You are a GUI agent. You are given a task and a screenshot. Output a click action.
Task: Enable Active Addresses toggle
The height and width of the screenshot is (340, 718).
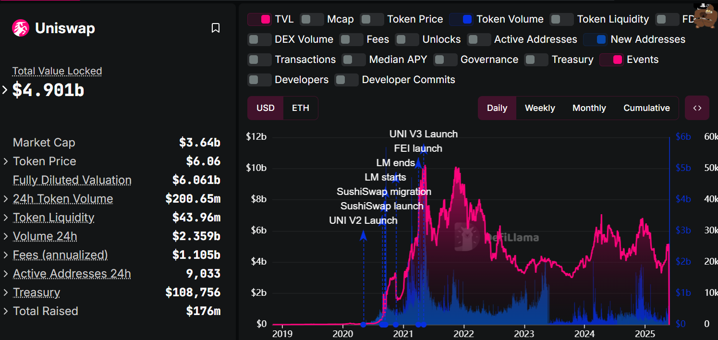pos(479,40)
